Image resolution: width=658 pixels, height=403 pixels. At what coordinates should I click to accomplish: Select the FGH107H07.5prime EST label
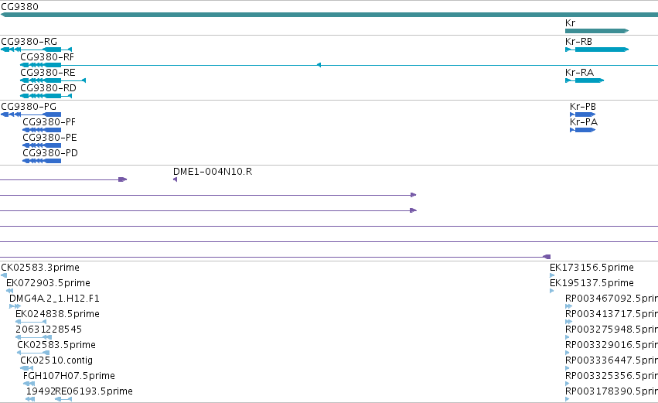[69, 376]
